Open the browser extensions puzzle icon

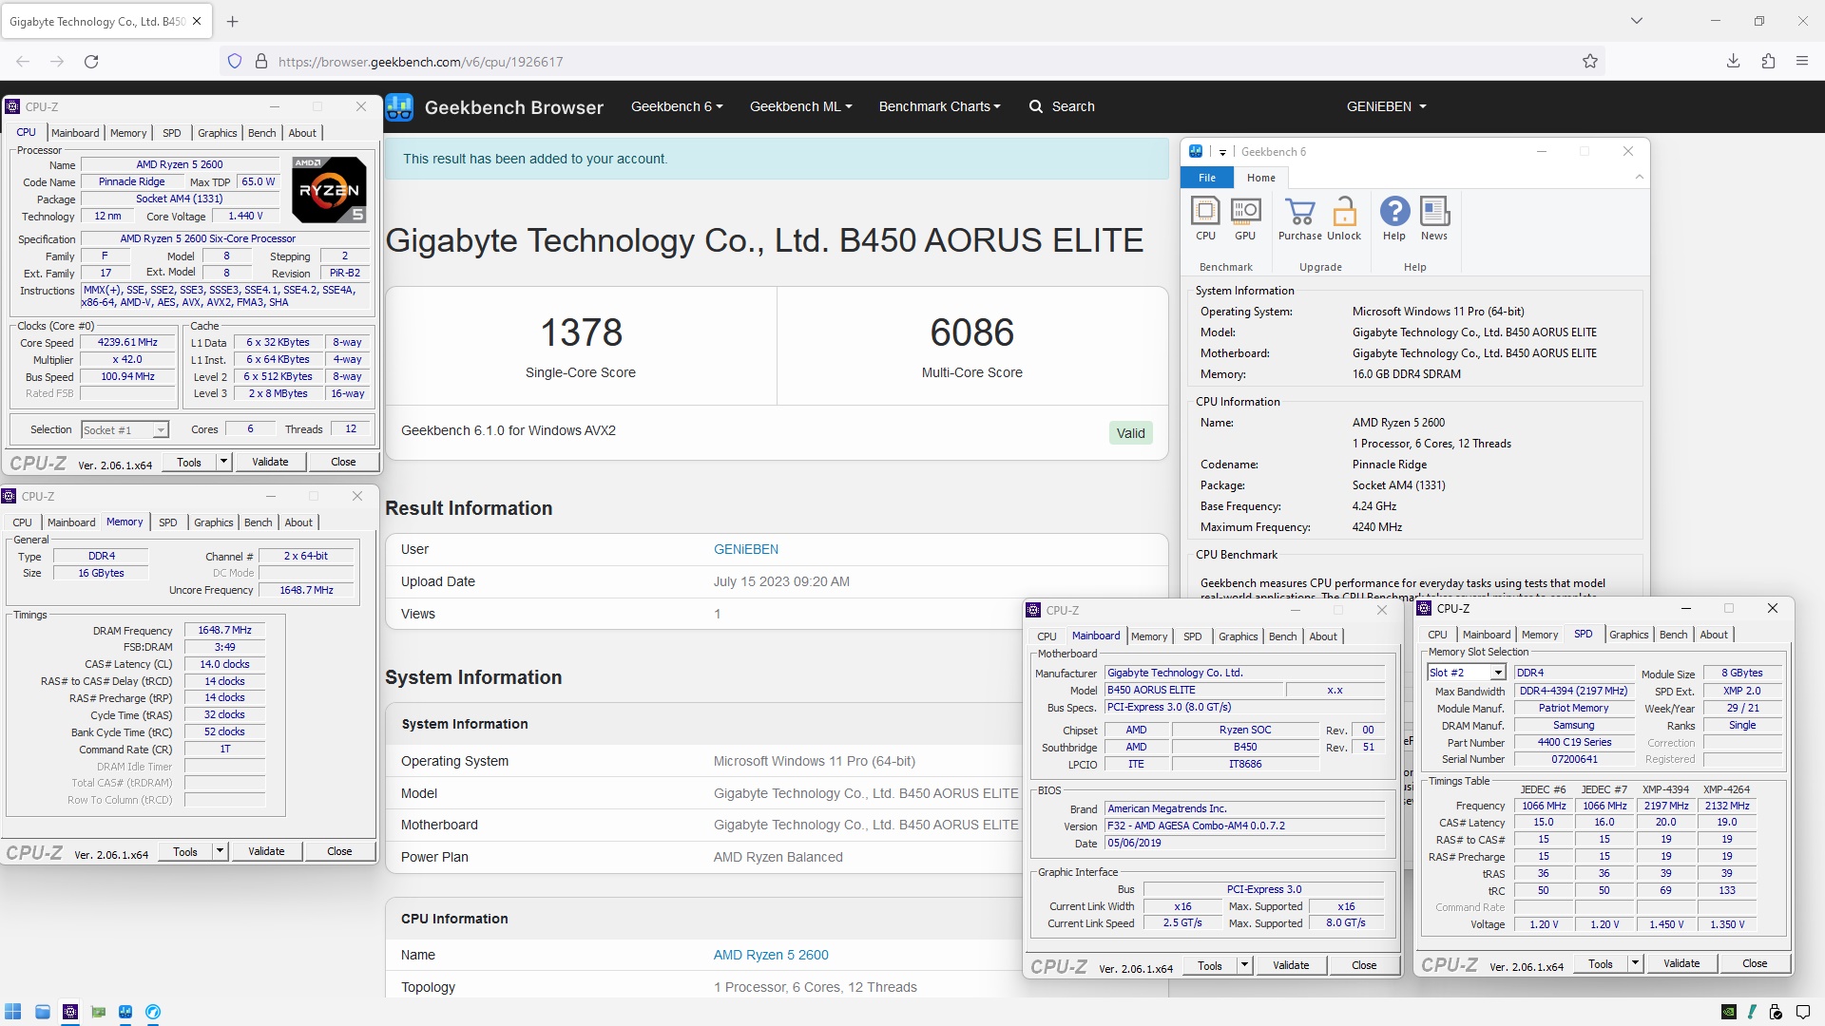(x=1768, y=62)
